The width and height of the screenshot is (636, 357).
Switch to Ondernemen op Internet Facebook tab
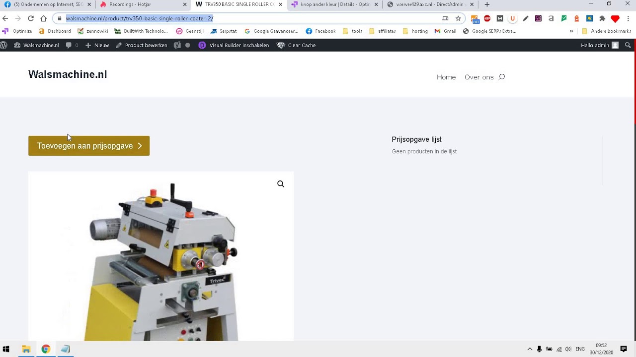click(x=48, y=4)
